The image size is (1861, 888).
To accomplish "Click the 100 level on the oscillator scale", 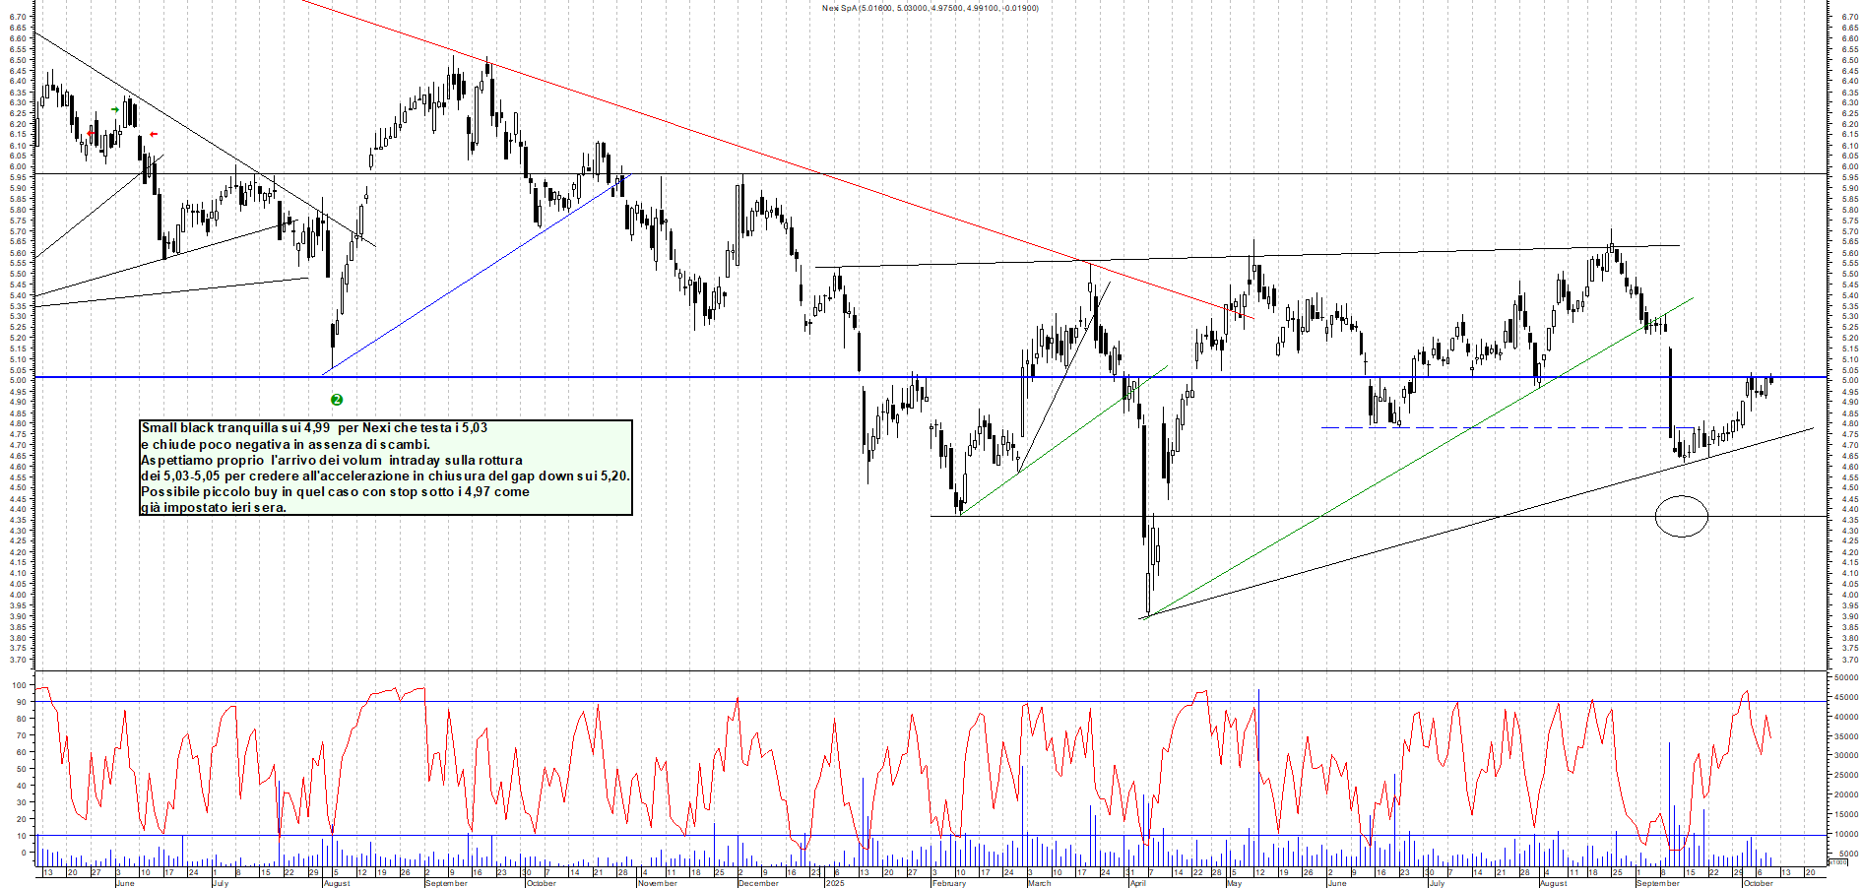I will click(19, 685).
